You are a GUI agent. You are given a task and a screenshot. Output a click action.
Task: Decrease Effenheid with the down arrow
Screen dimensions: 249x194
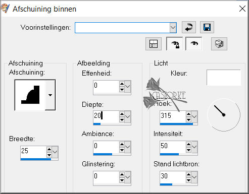click(122, 90)
